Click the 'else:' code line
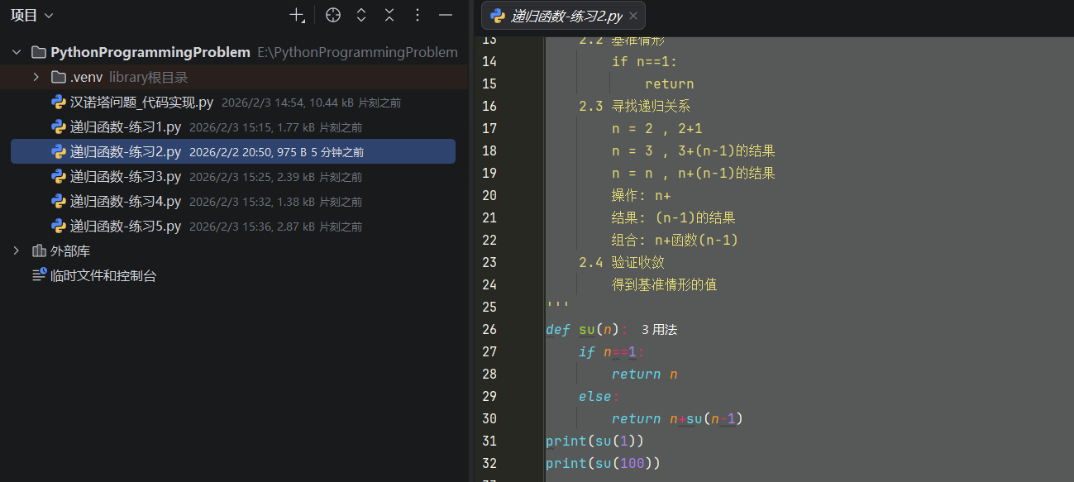Image resolution: width=1074 pixels, height=482 pixels. pyautogui.click(x=599, y=396)
